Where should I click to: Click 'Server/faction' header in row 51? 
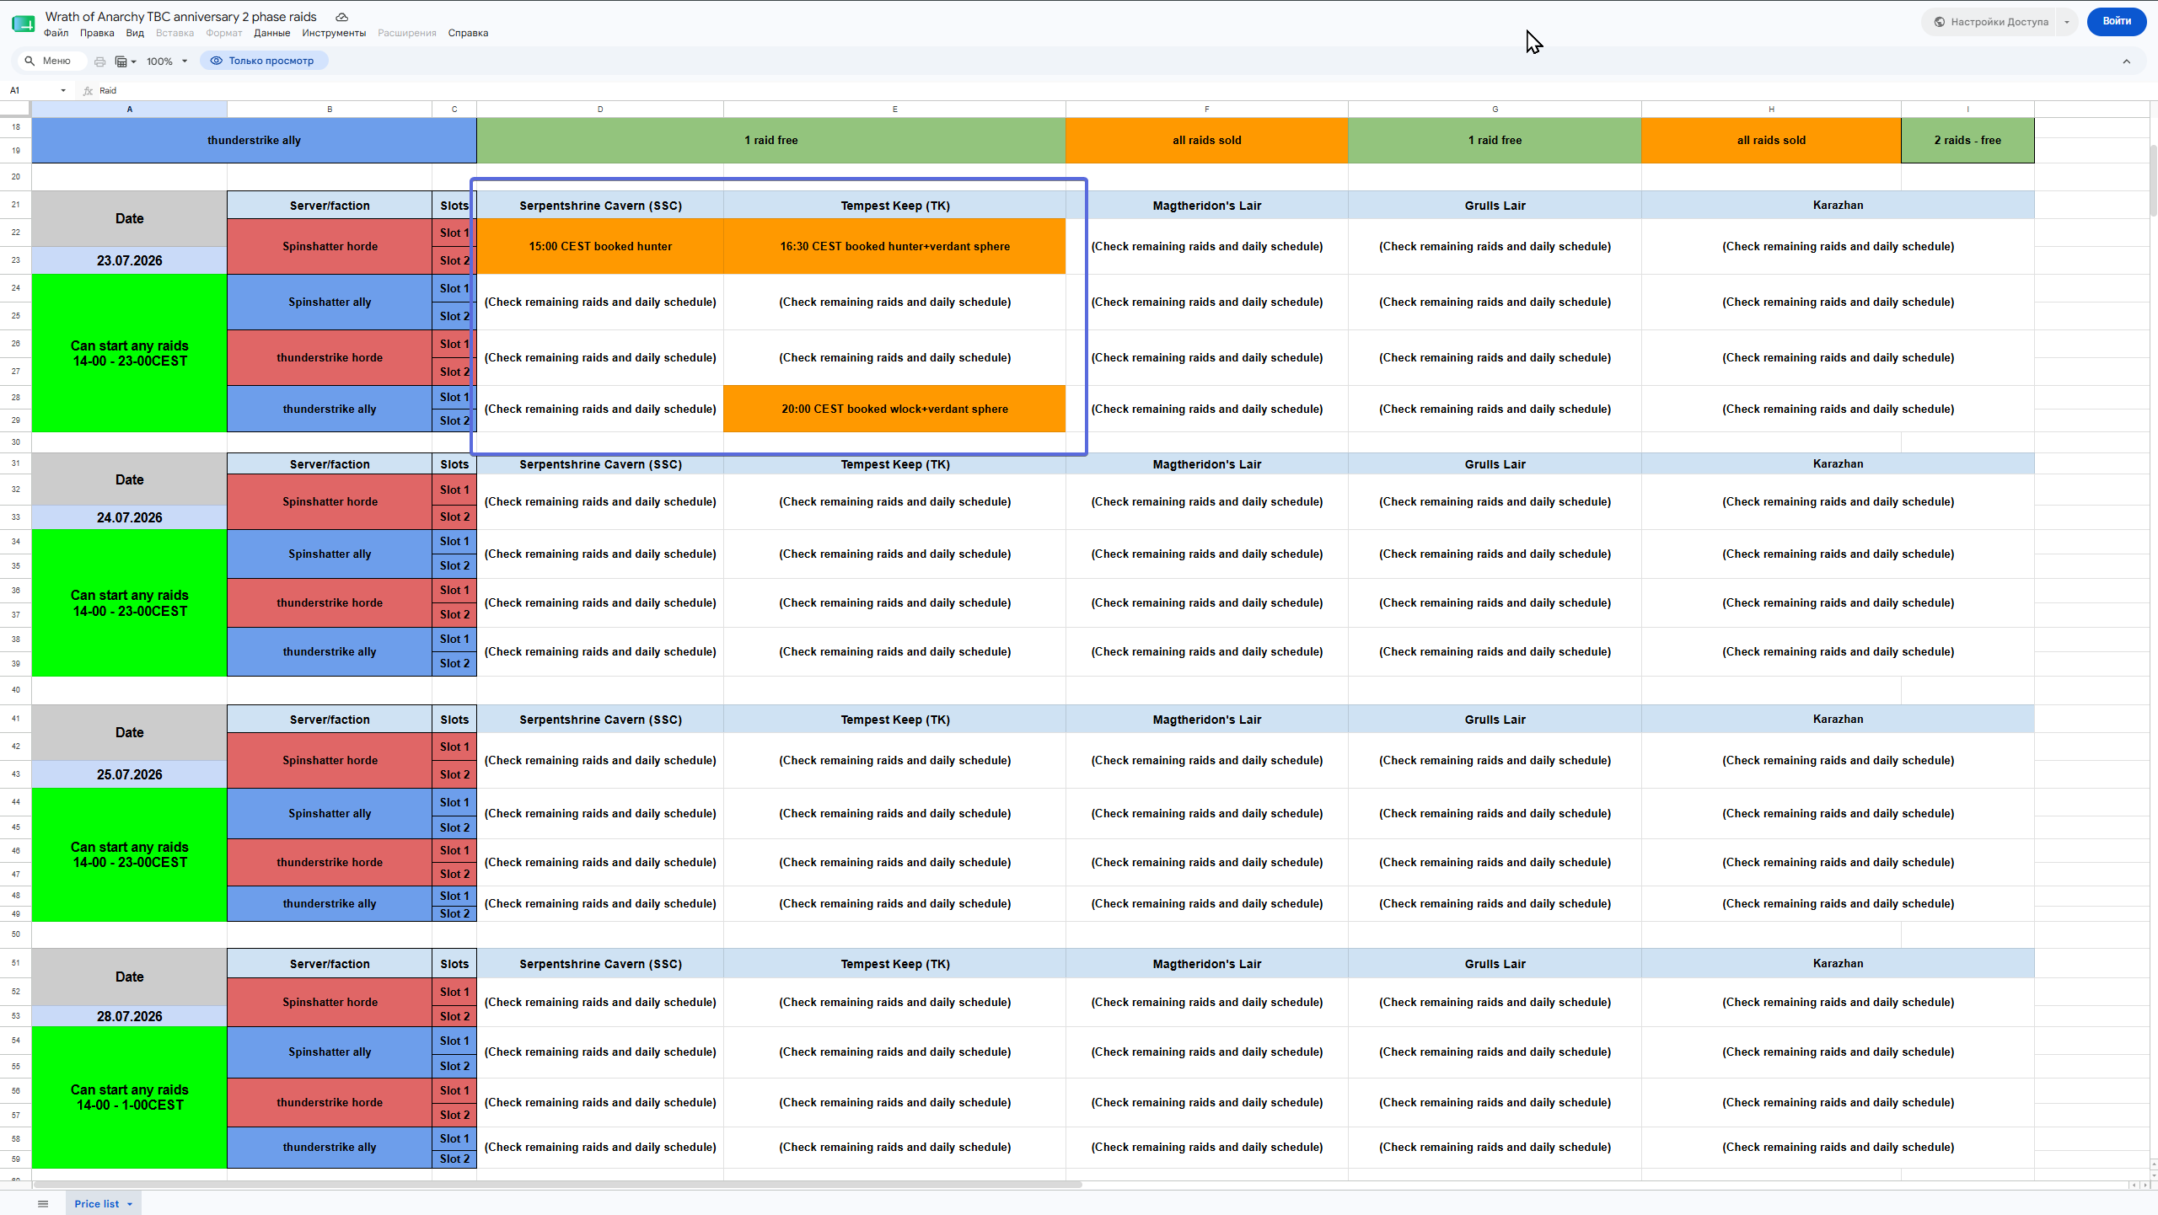(x=330, y=964)
